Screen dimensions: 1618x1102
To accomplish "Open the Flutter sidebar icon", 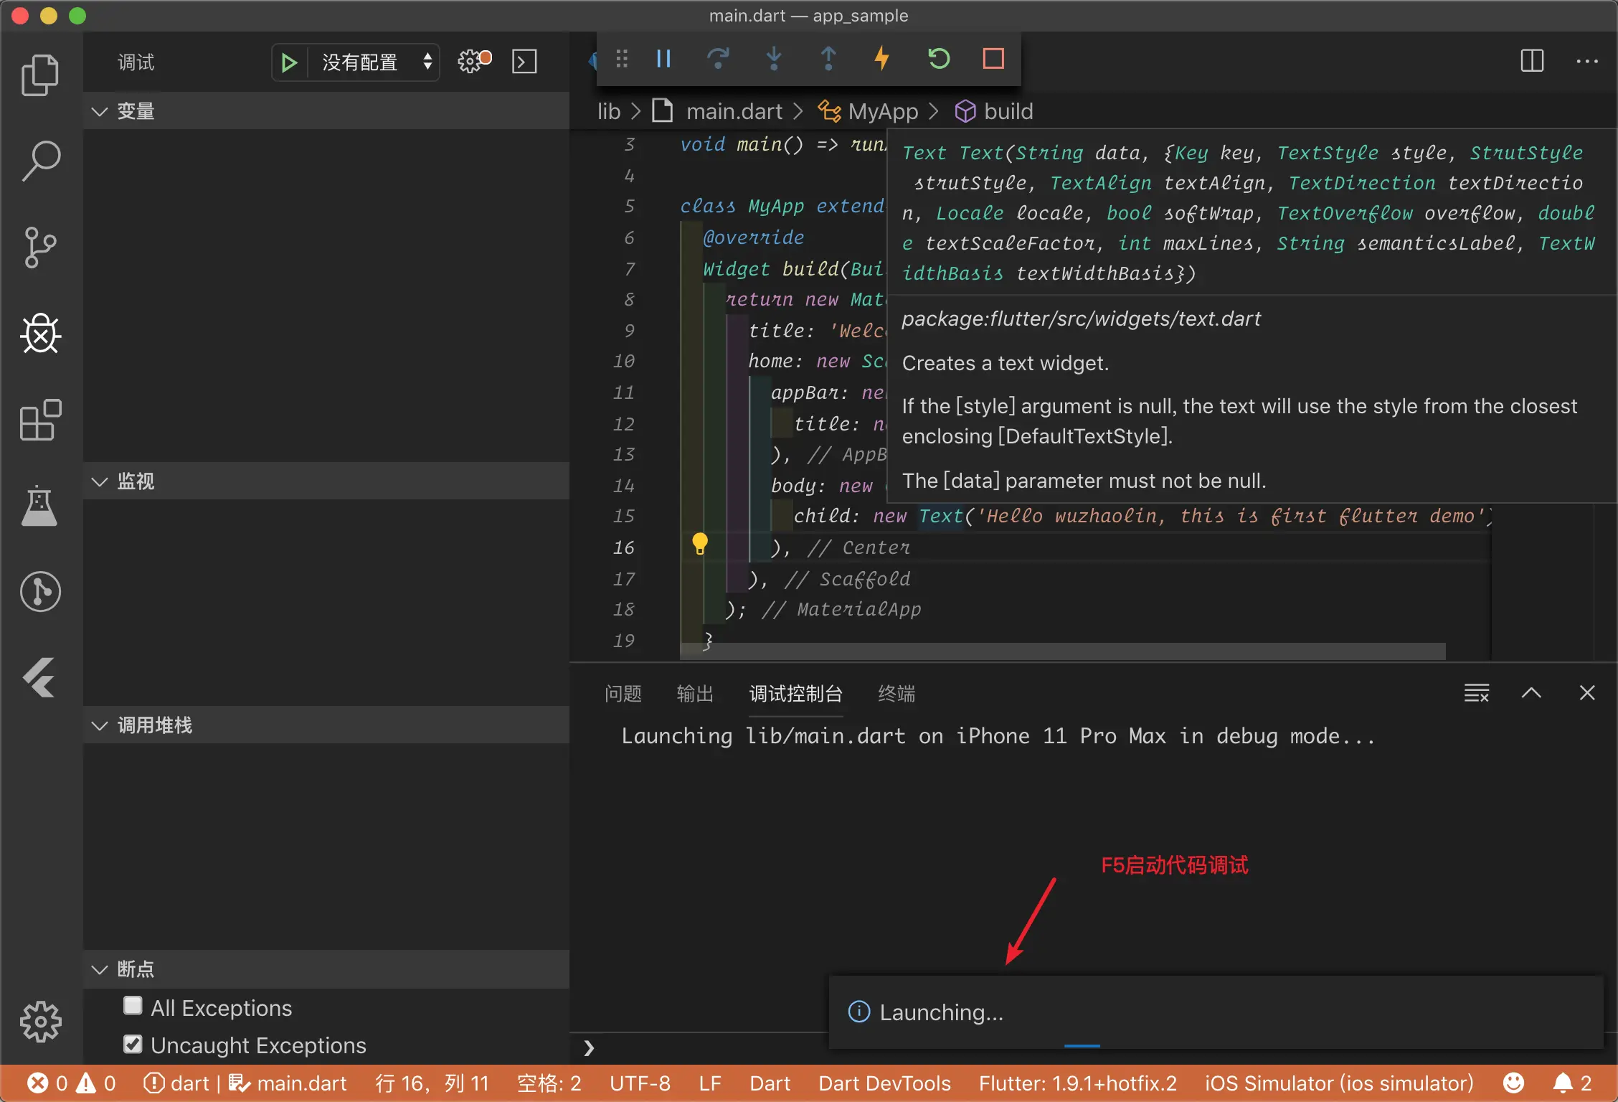I will pyautogui.click(x=40, y=677).
